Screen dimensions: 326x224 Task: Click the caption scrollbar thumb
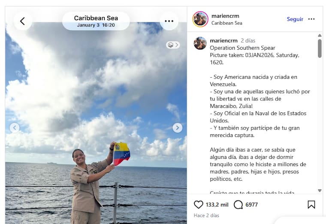pos(320,48)
